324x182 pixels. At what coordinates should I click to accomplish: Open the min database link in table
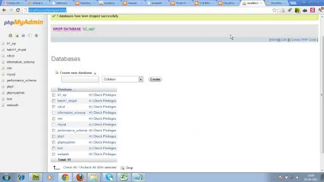point(60,119)
